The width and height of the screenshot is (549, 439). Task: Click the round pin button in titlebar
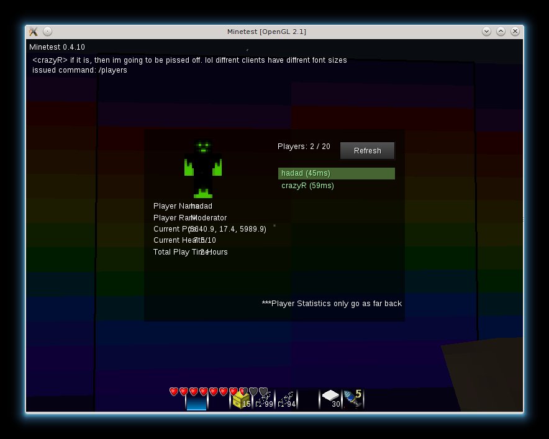tap(47, 32)
